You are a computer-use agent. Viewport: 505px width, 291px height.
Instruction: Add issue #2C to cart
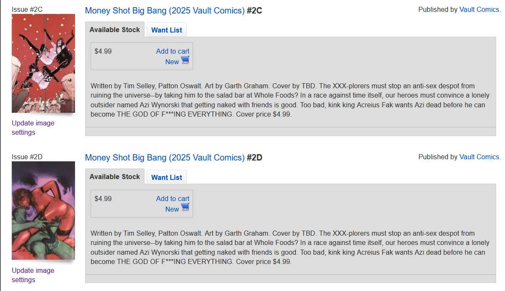[173, 51]
